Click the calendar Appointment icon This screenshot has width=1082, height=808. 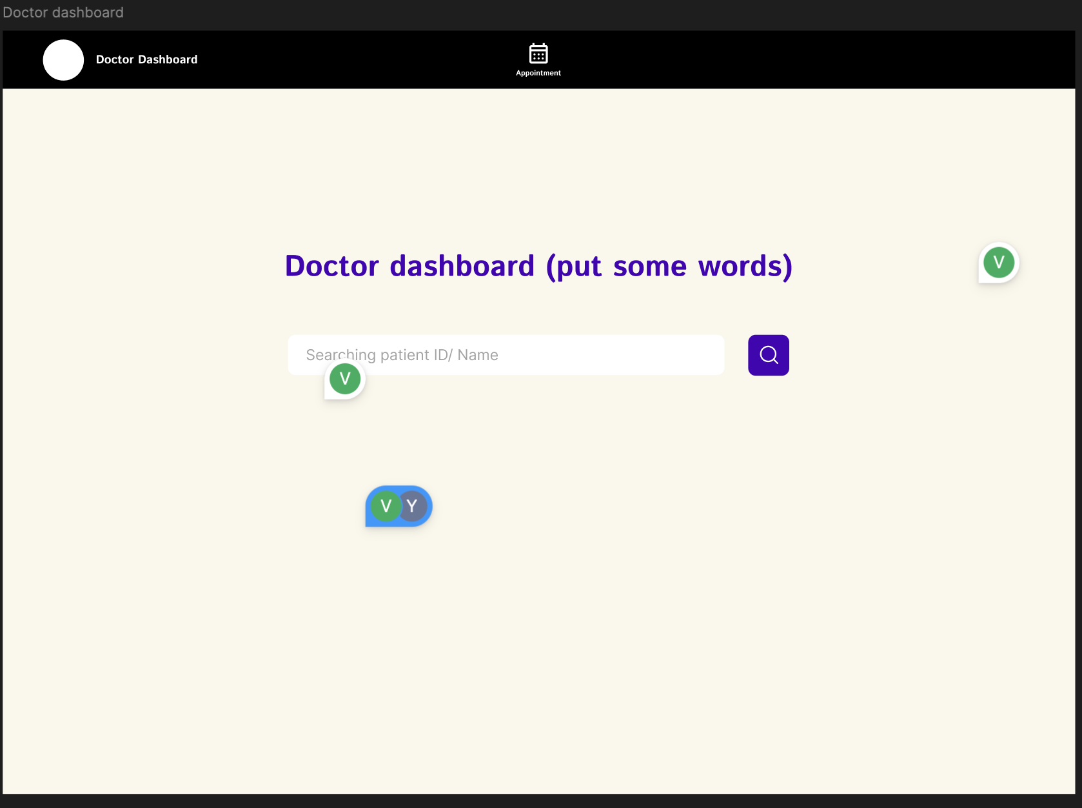[538, 54]
